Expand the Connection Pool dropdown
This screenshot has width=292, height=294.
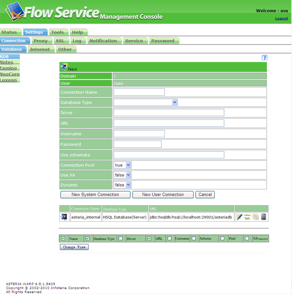(122, 165)
